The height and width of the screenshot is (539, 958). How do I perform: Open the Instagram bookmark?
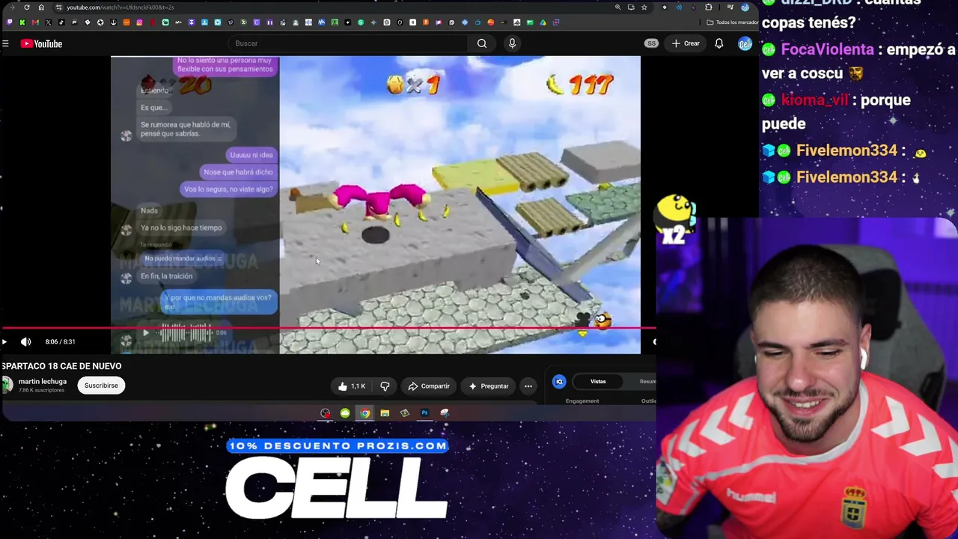pyautogui.click(x=139, y=22)
